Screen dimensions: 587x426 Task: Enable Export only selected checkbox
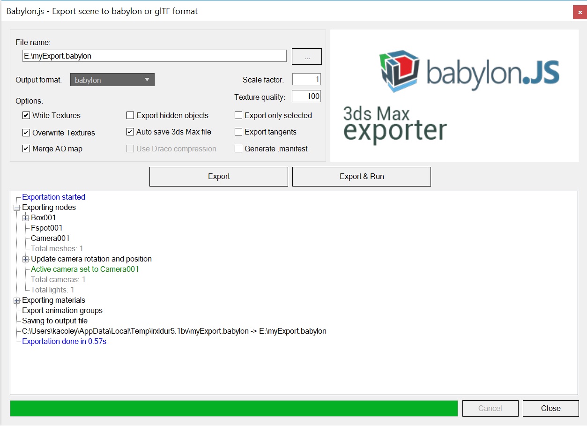click(238, 115)
